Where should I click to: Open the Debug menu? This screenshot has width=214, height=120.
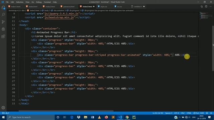point(39,2)
